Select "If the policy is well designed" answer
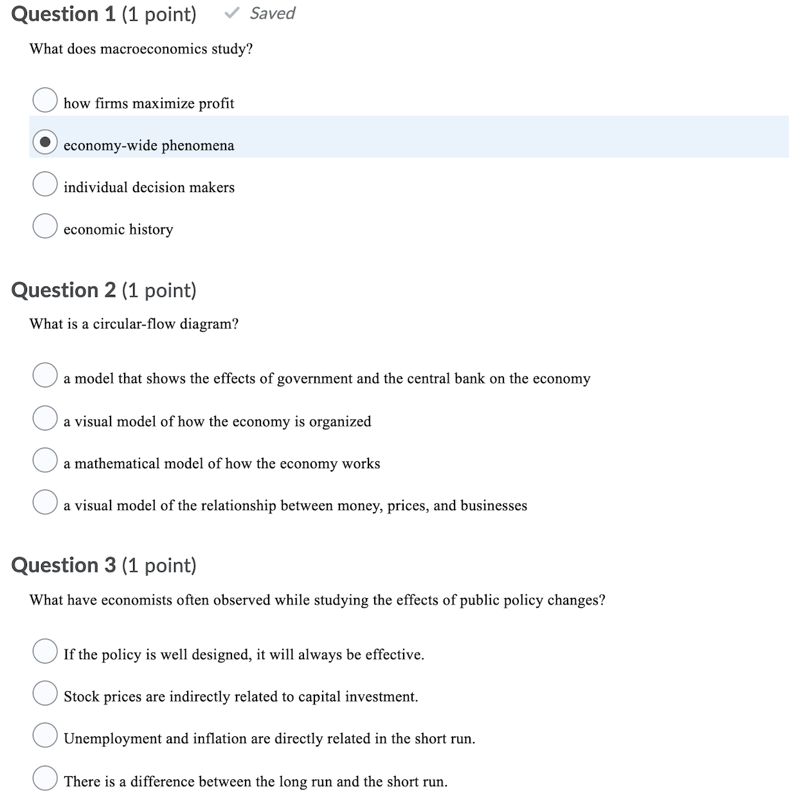This screenshot has width=801, height=803. [x=45, y=652]
